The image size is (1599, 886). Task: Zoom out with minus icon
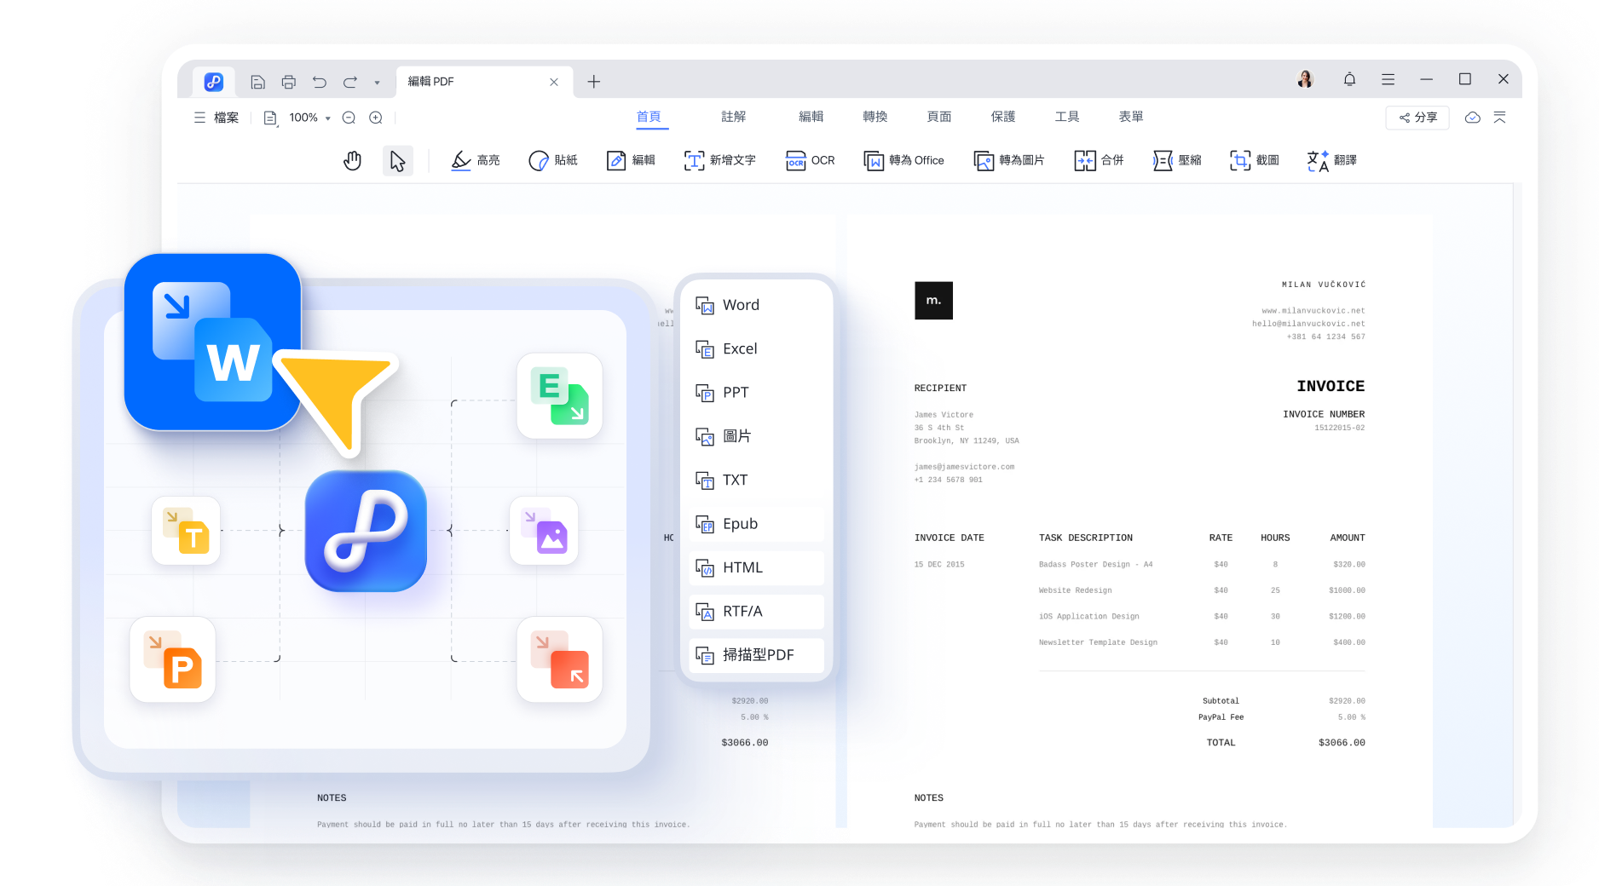[349, 118]
